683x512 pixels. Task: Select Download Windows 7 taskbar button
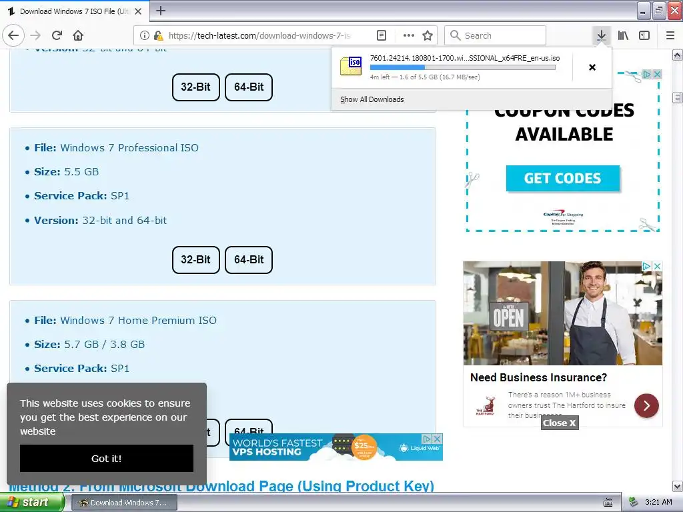pyautogui.click(x=124, y=503)
